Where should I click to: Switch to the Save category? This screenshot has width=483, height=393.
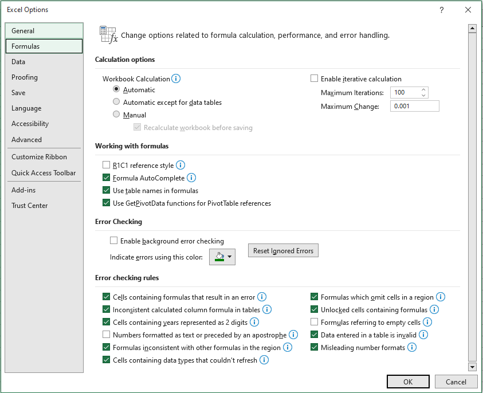[44, 92]
